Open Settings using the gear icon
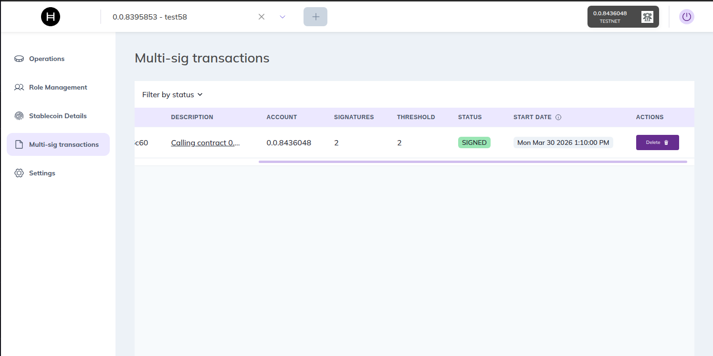The width and height of the screenshot is (713, 356). coord(19,173)
